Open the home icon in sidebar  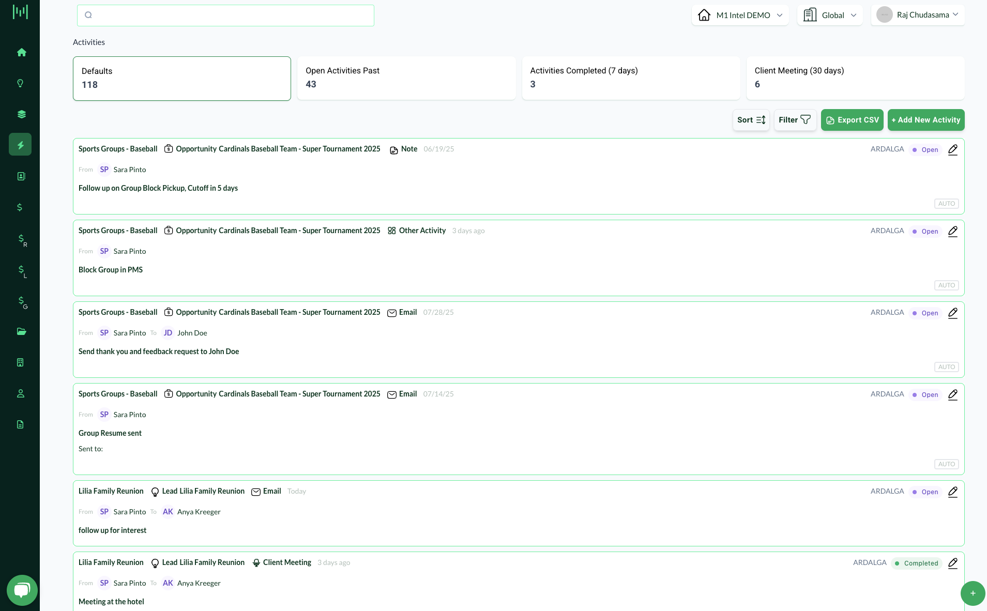(21, 52)
